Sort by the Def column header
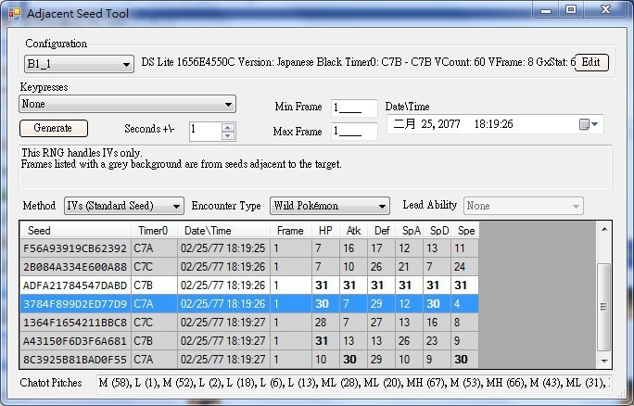The height and width of the screenshot is (406, 634). (382, 231)
